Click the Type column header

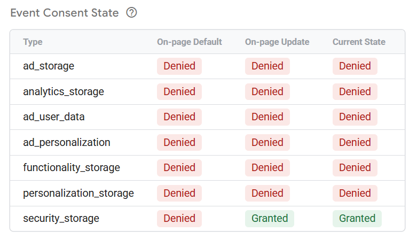[33, 42]
